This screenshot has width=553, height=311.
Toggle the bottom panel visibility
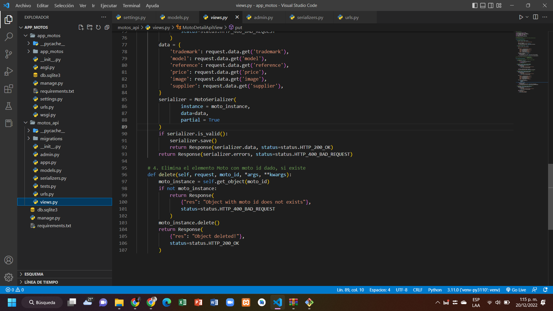click(x=483, y=5)
